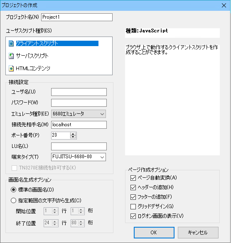Click the 接続先相手名 field with localhost
The image size is (231, 243).
coord(79,125)
